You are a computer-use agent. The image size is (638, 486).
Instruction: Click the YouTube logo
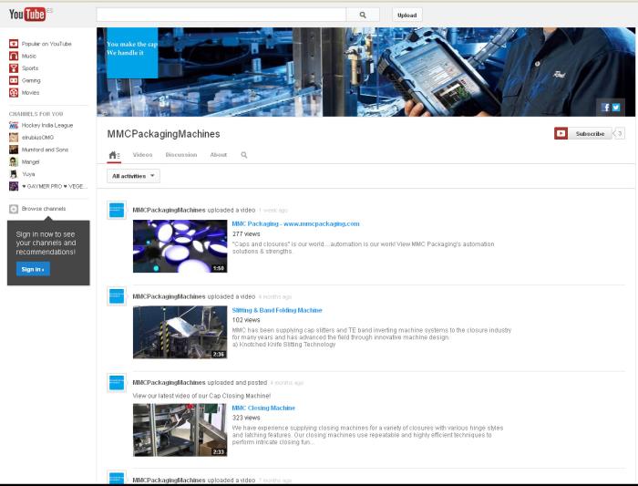click(x=27, y=15)
